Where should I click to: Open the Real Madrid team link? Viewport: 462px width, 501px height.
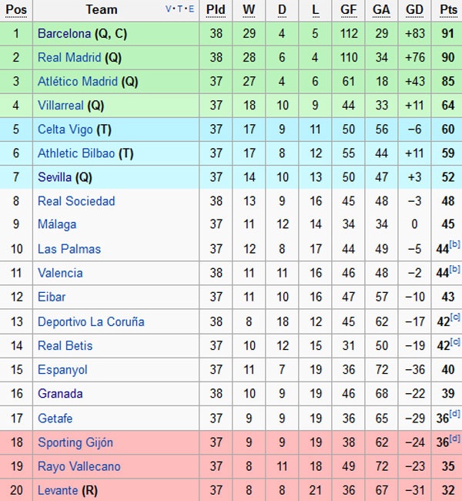[x=70, y=58]
